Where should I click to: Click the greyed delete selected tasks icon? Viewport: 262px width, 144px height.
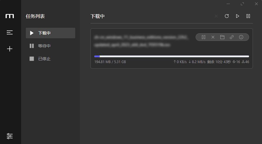(216, 16)
